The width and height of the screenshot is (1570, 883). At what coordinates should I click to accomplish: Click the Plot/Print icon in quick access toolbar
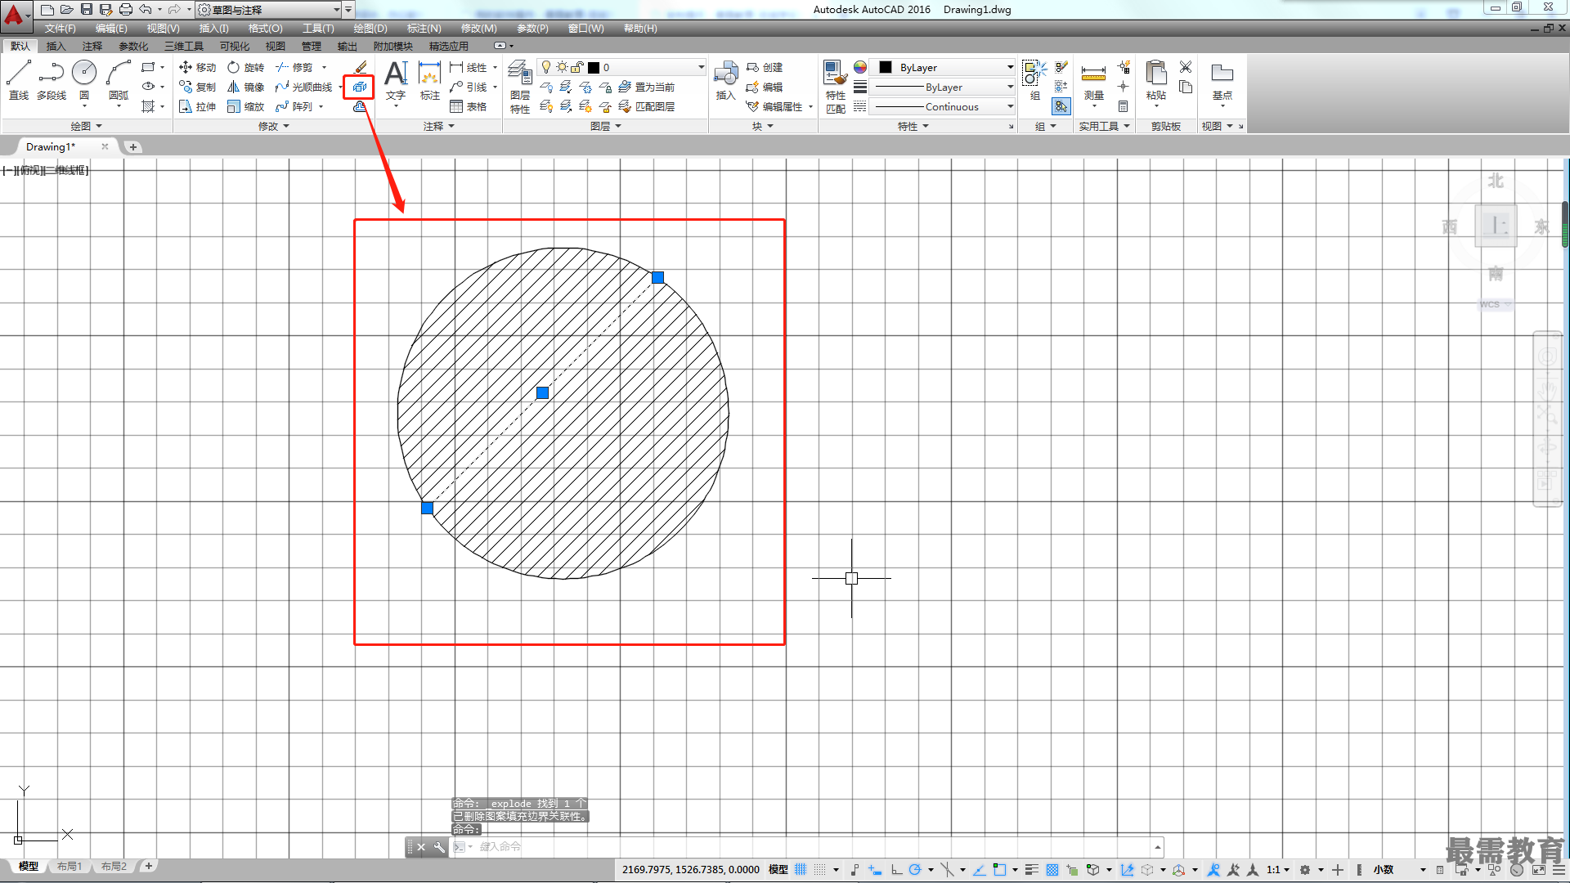coord(125,9)
